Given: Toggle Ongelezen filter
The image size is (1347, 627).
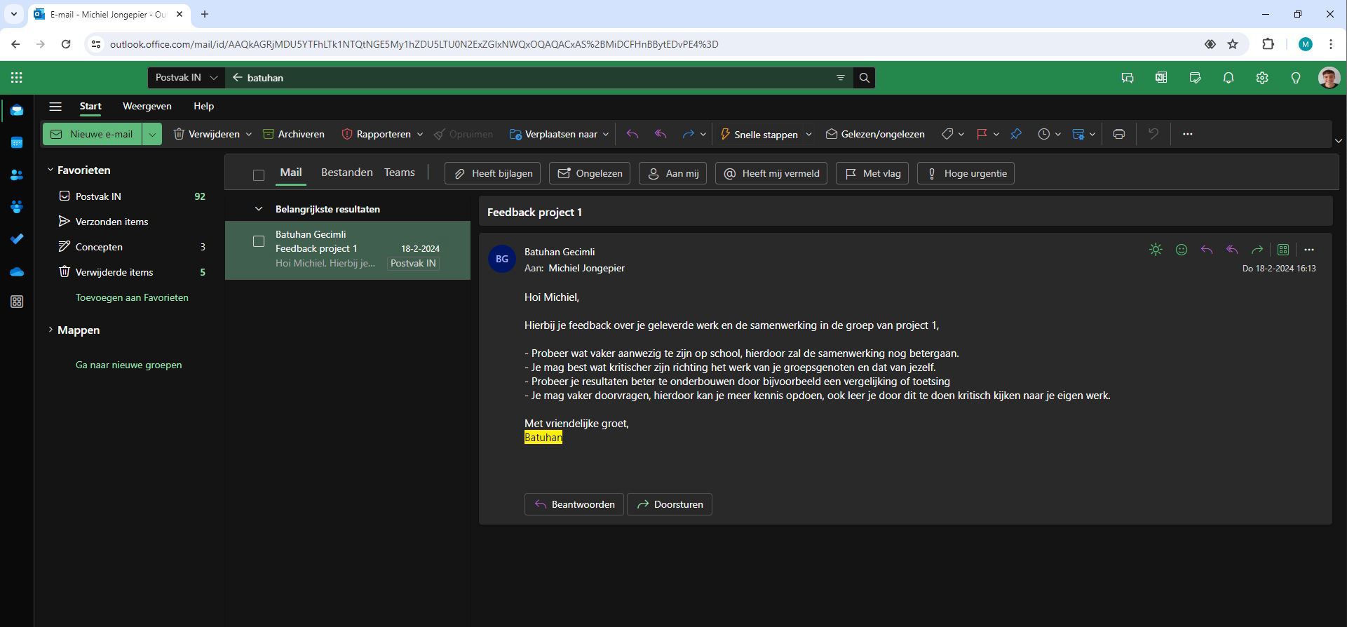Looking at the screenshot, I should coord(590,173).
